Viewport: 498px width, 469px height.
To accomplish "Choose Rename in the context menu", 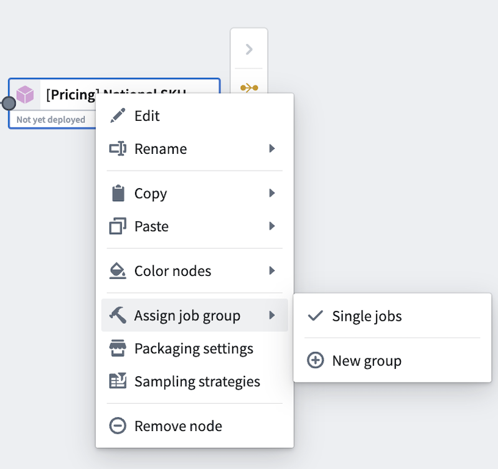I will [195, 149].
